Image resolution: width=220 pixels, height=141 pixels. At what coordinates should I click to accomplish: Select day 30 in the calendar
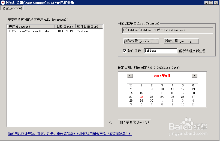click(x=152, y=101)
